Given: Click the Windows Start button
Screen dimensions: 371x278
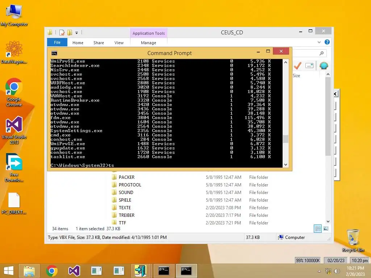Looking at the screenshot, I should pyautogui.click(x=9, y=271).
